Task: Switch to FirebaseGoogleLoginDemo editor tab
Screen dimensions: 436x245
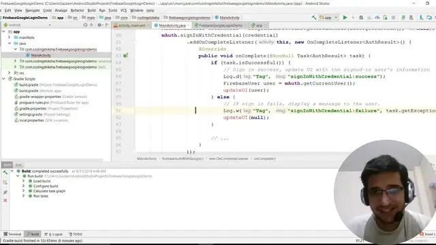Action: [220, 25]
